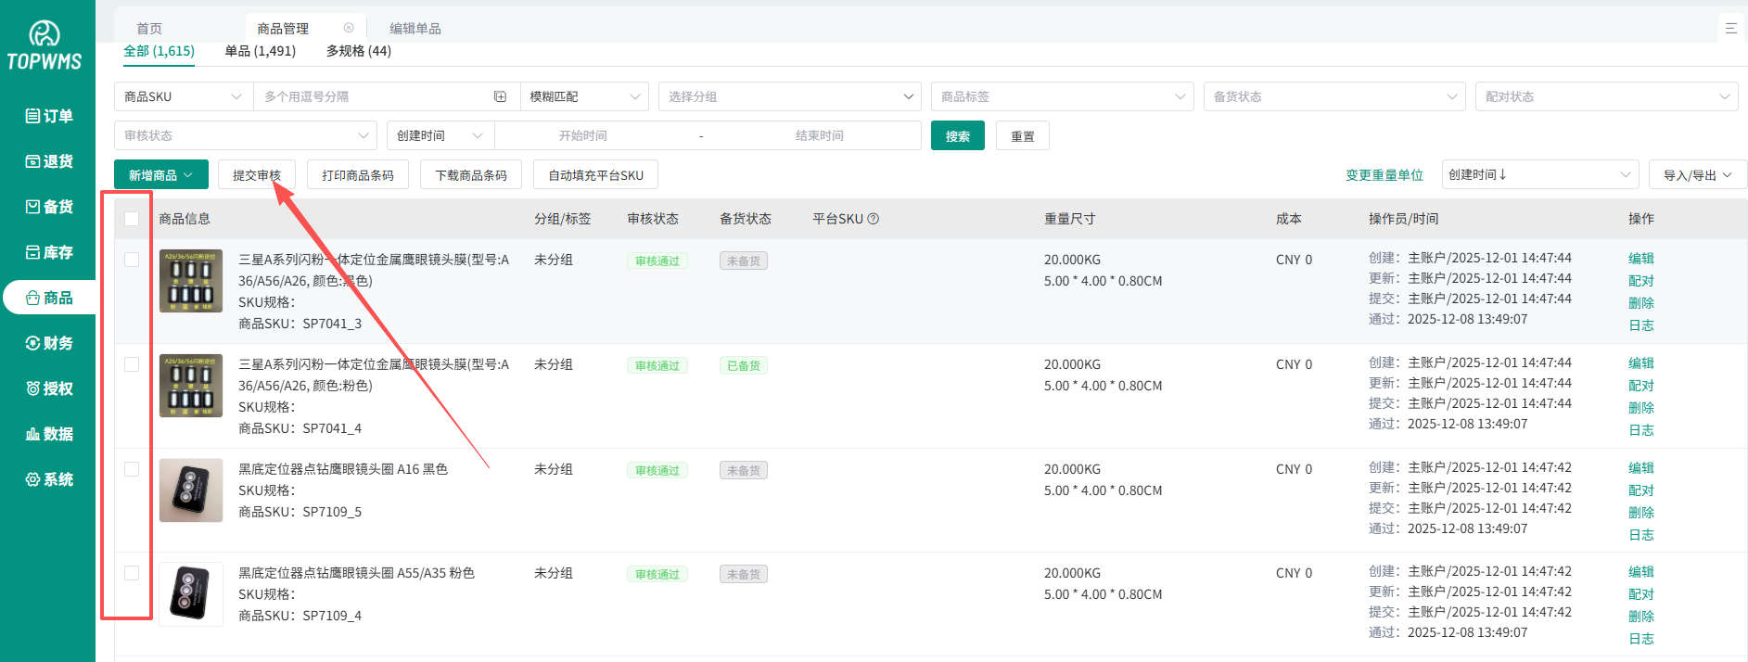
Task: Expand the 选择分组 group dropdown
Action: 789,96
